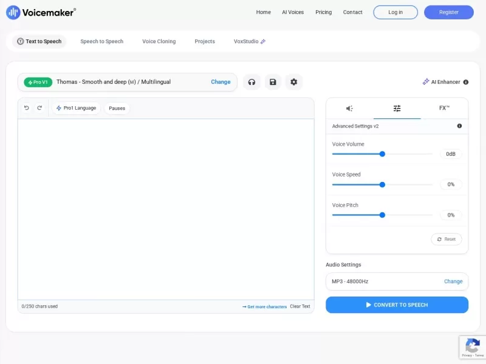This screenshot has width=486, height=364.
Task: Switch to the FX tab
Action: pos(444,108)
